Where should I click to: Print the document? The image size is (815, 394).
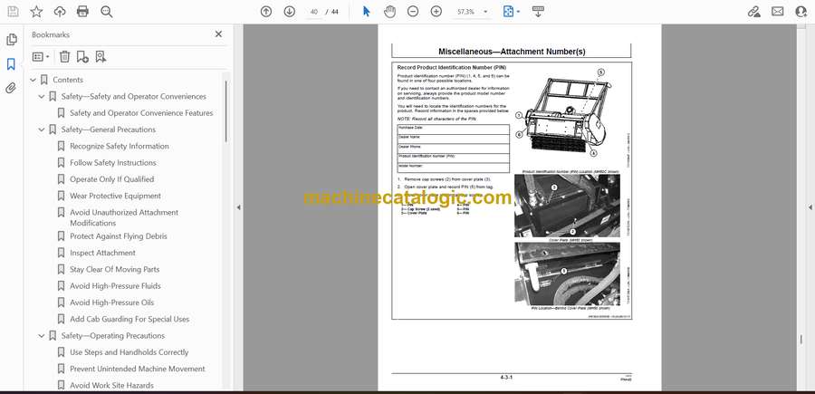pos(82,12)
